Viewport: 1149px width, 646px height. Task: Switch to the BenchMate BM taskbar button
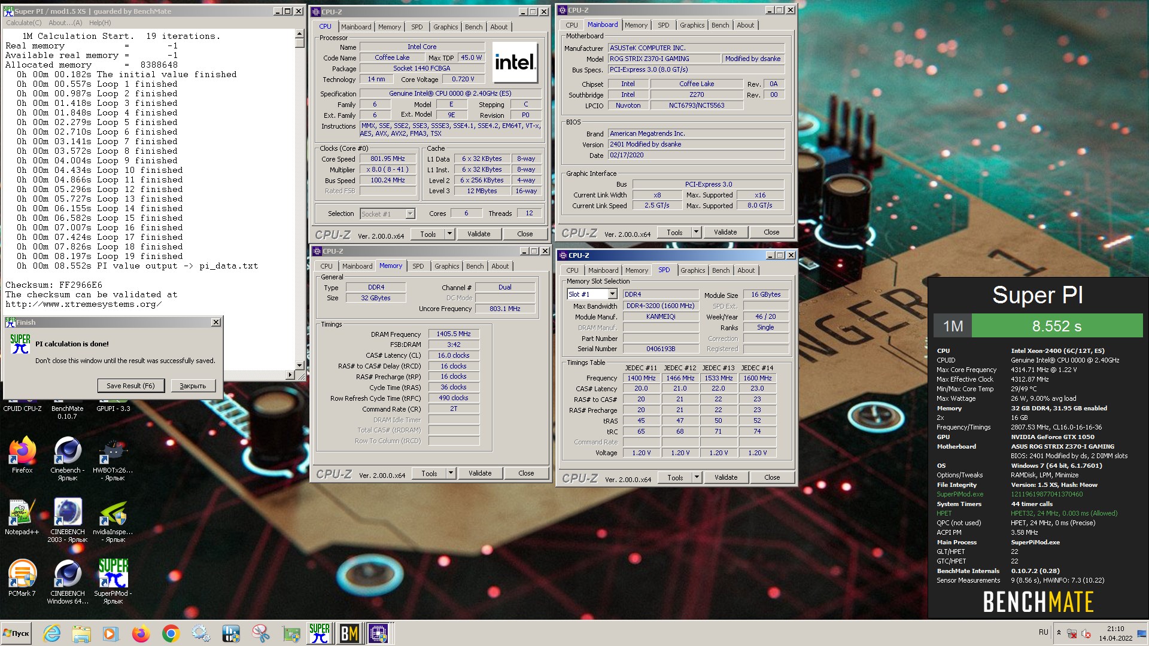(349, 633)
